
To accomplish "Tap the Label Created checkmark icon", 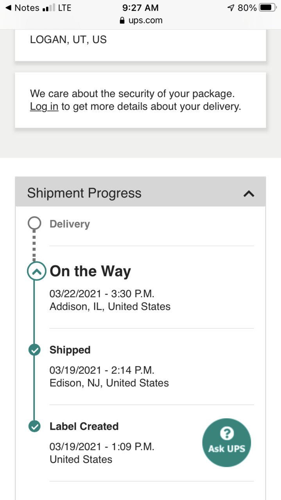I will pyautogui.click(x=34, y=427).
